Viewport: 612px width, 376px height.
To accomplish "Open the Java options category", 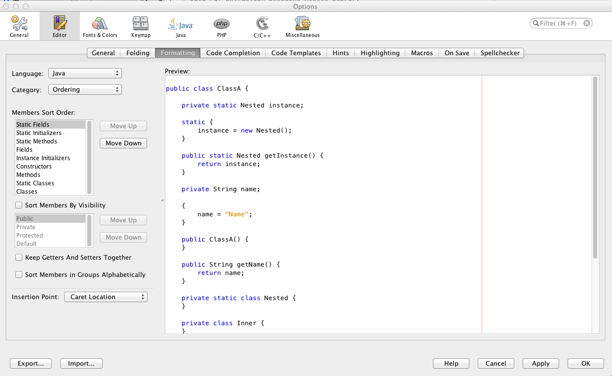I will [181, 26].
